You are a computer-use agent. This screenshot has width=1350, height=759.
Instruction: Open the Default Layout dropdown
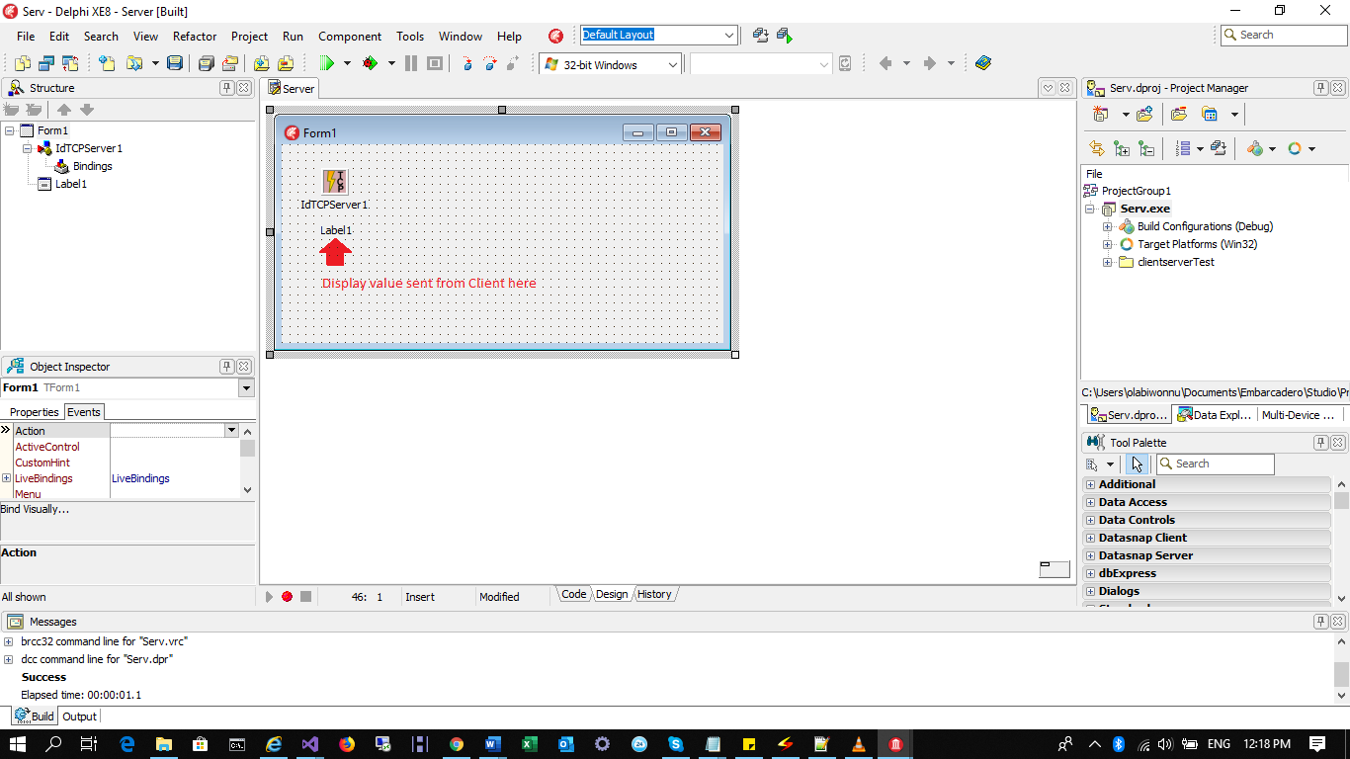point(729,35)
